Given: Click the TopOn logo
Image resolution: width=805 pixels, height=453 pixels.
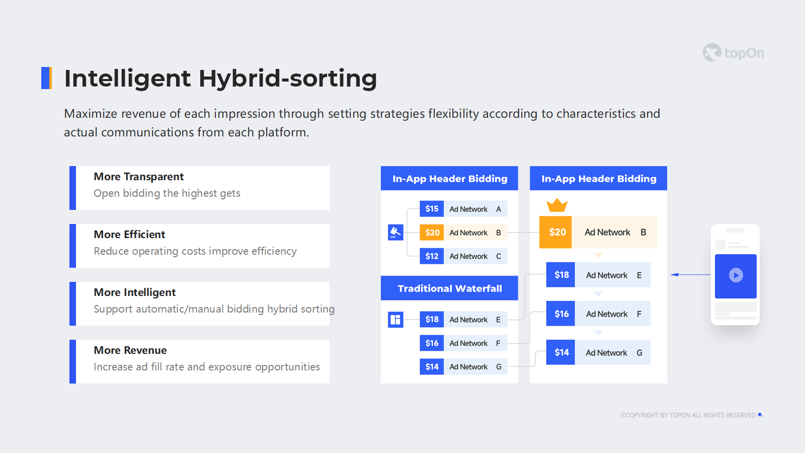Looking at the screenshot, I should click(734, 52).
